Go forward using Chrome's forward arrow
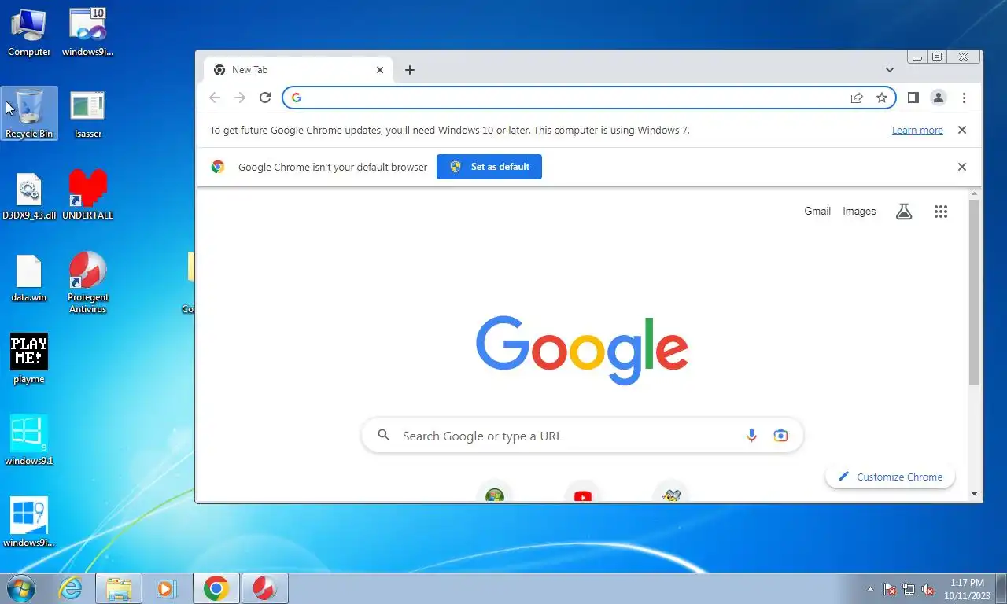Screen dimensions: 1007x604 pos(240,98)
